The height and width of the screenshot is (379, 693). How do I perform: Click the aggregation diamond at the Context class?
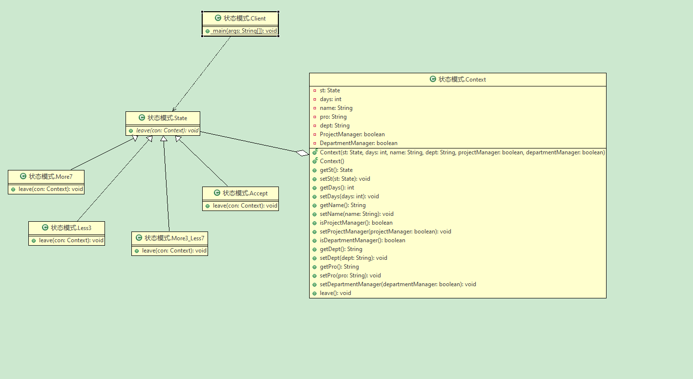coord(303,153)
